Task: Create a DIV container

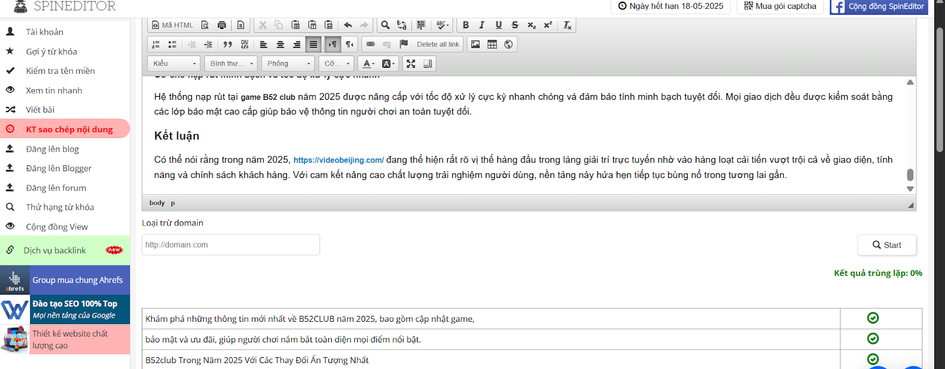Action: 245,44
